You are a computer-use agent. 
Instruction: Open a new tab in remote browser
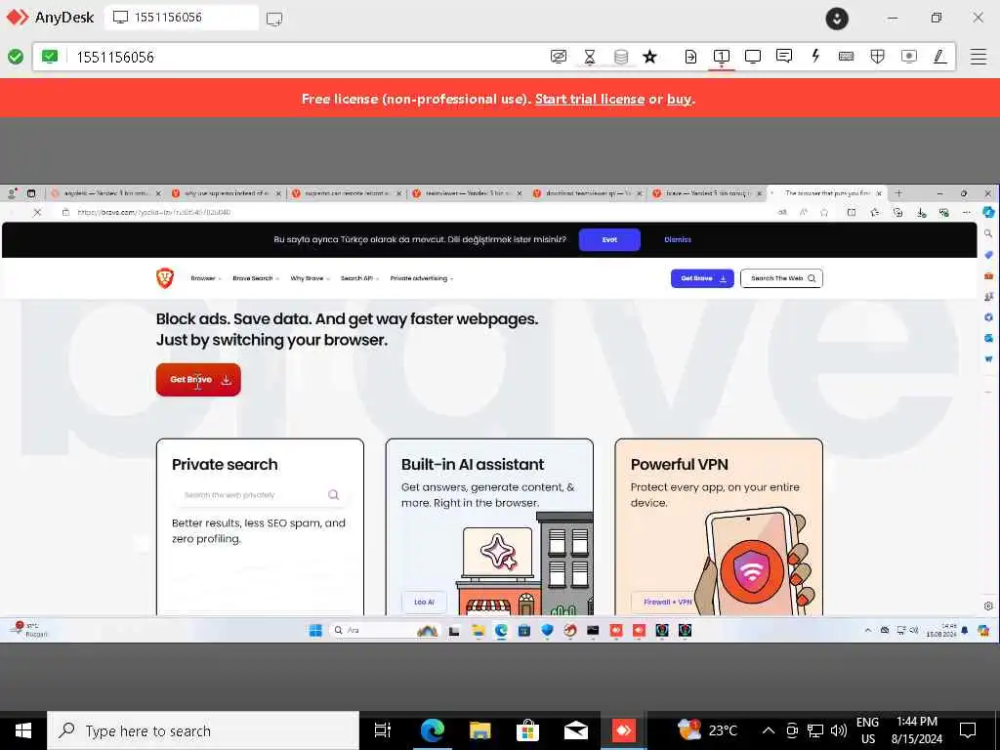click(898, 192)
